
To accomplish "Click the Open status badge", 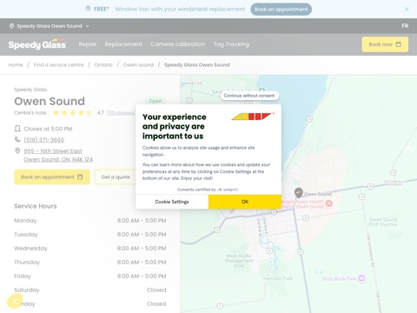I will [x=156, y=101].
